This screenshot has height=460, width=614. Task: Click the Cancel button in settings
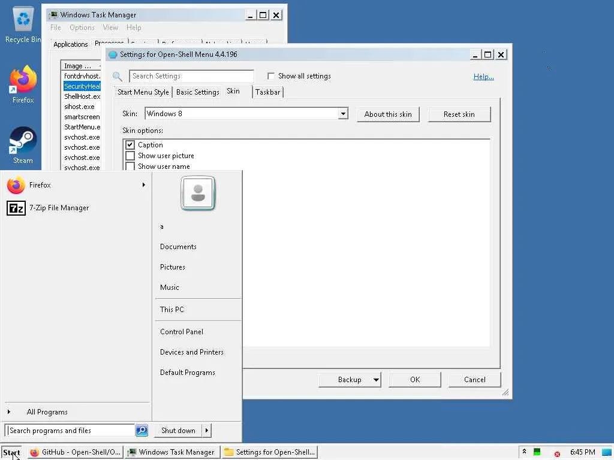(475, 380)
